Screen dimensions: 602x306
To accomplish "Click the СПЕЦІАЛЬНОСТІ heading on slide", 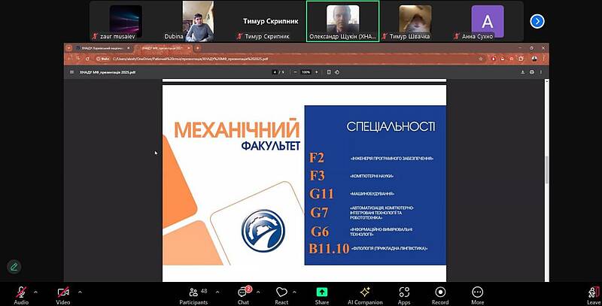I will click(x=391, y=126).
